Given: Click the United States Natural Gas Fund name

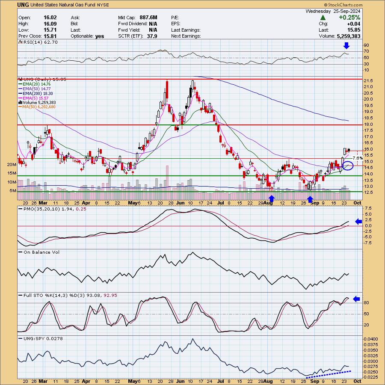Looking at the screenshot, I should point(63,5).
